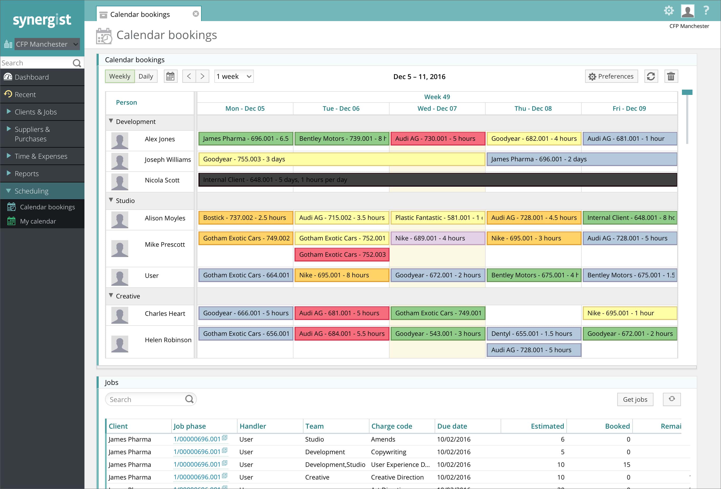Click dark Internal Client 648.001 booking

point(438,180)
